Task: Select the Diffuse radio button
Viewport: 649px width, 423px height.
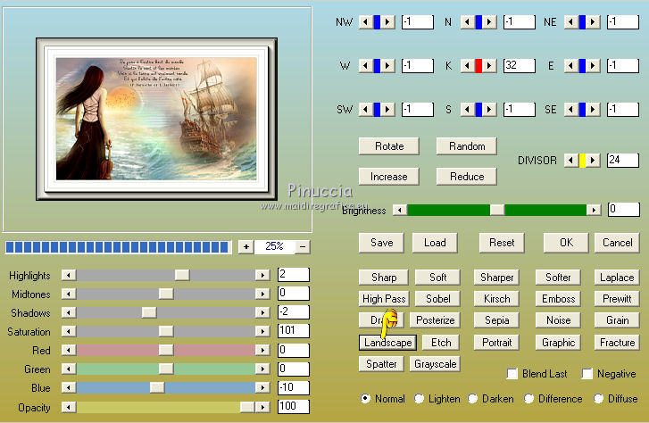Action: point(598,399)
